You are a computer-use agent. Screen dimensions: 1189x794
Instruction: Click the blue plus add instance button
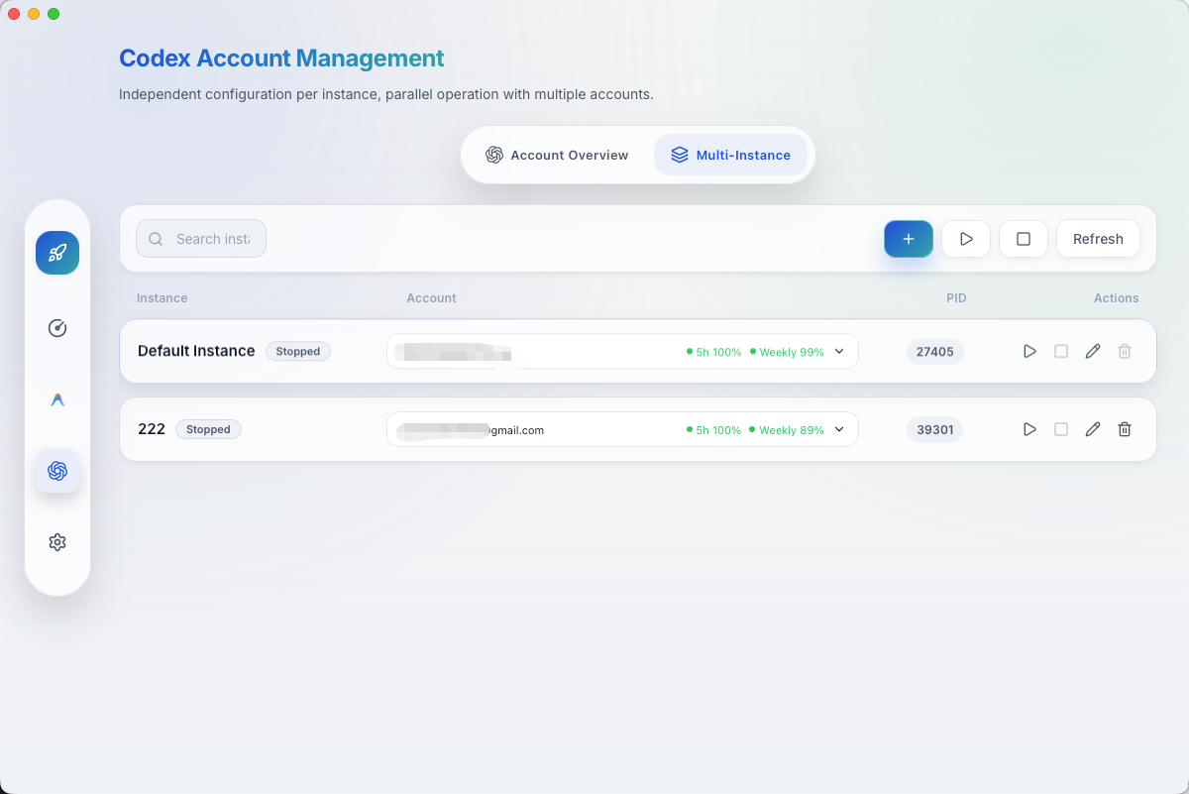click(x=909, y=239)
